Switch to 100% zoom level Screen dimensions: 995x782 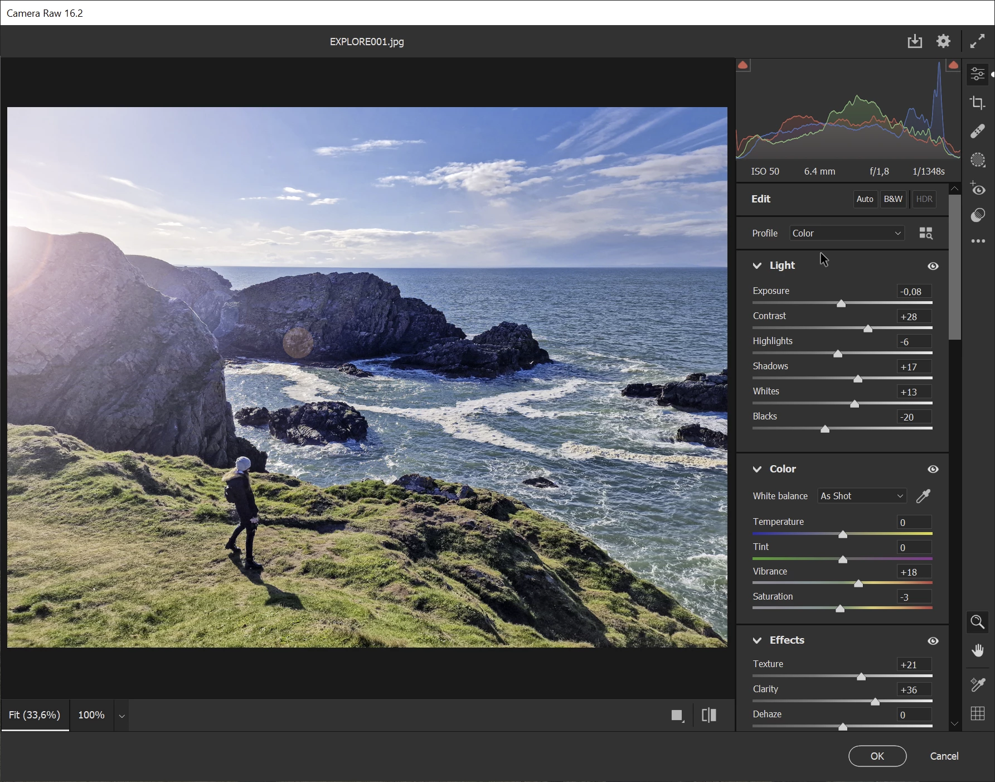point(91,715)
